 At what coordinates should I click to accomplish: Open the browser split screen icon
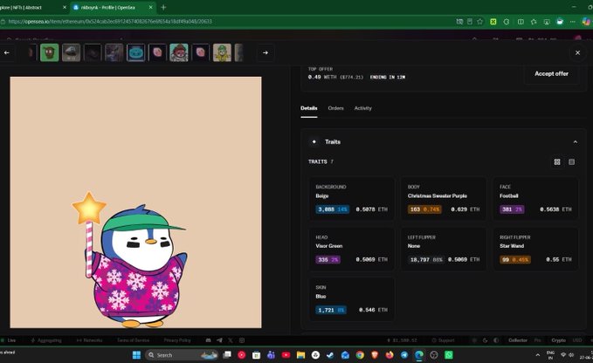click(521, 22)
